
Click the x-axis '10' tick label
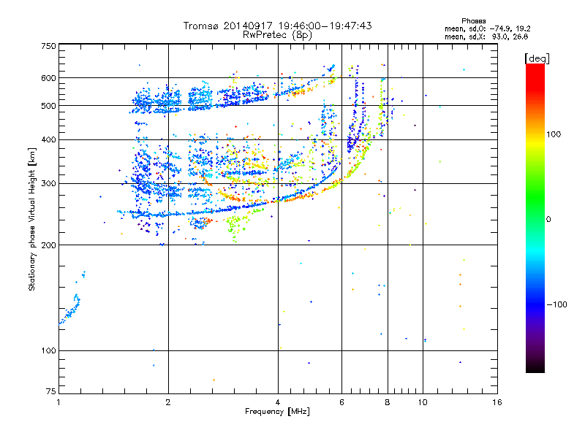point(423,402)
